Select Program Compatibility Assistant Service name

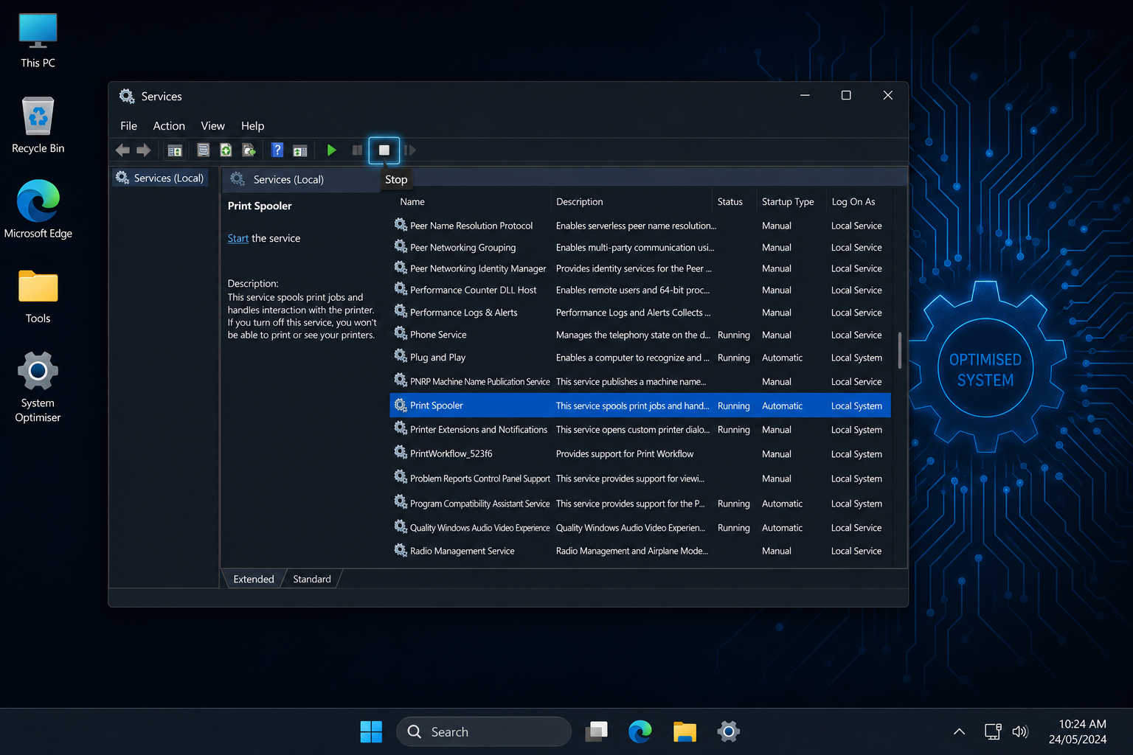(x=479, y=504)
